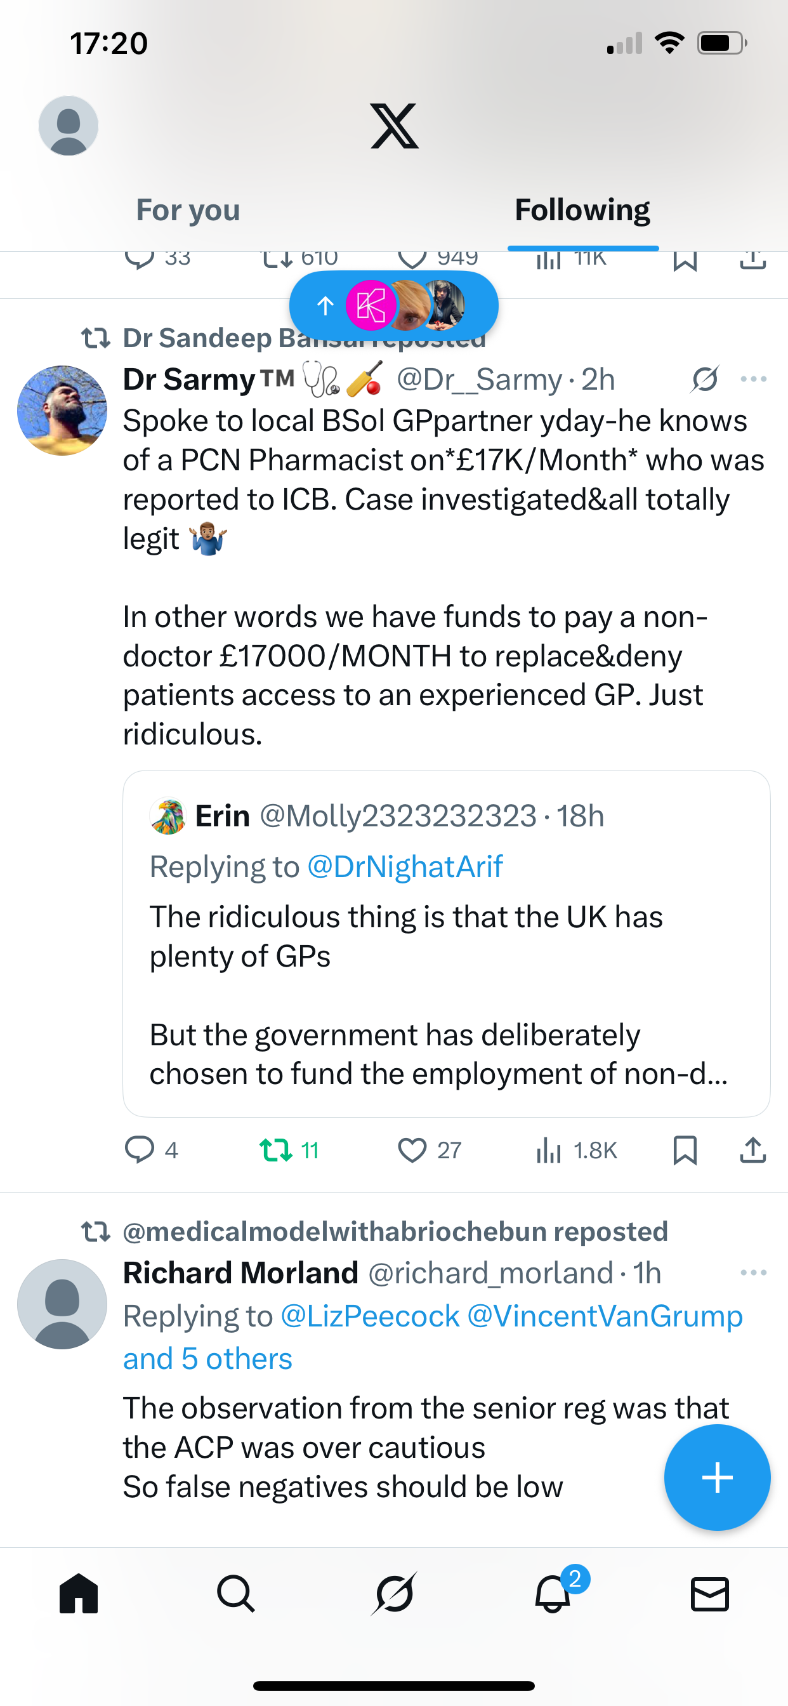Open Notifications with 2 badge
Screen dimensions: 788x1706
point(553,1594)
